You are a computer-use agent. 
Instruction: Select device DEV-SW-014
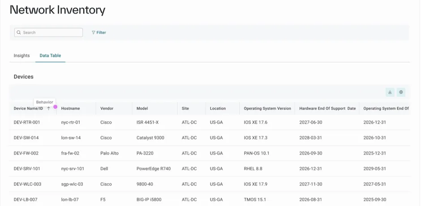(x=26, y=138)
